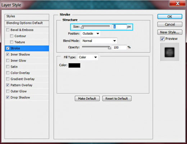Toggle the Inner Shadow checkbox

coord(8,54)
